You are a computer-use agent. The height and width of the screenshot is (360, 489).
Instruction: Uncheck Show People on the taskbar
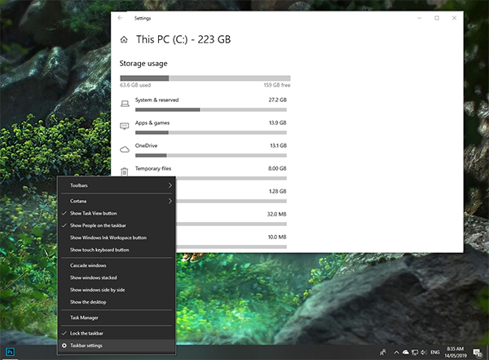point(117,225)
